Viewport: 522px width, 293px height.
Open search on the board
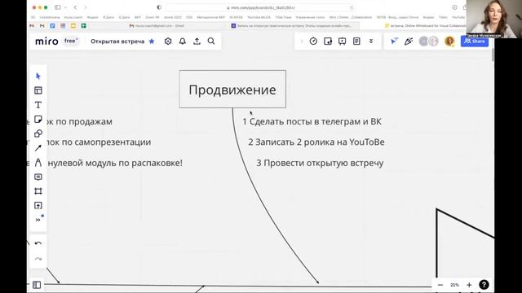(211, 42)
